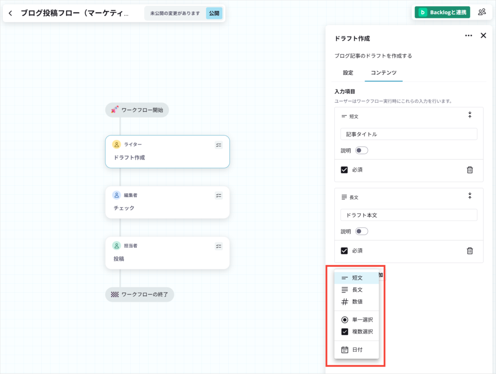Choose 短文 from the add-field menu
This screenshot has width=496, height=374.
[x=356, y=278]
